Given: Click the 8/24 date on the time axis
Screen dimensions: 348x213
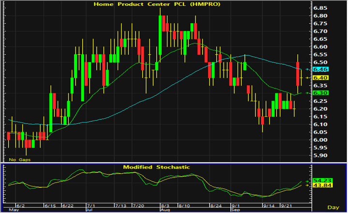Looking at the screenshot, I should [216, 206].
